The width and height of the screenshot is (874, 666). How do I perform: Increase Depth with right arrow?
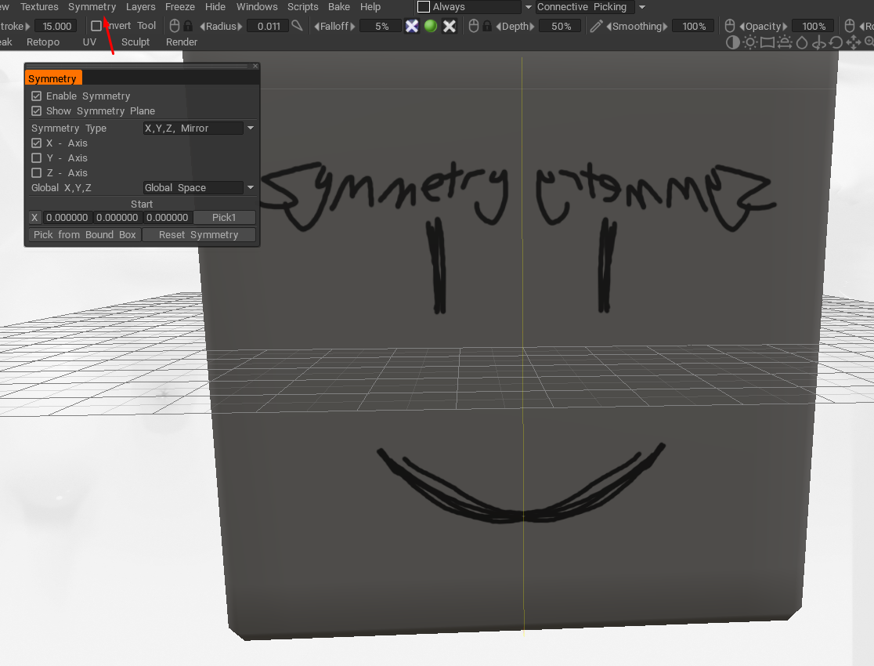pos(532,26)
